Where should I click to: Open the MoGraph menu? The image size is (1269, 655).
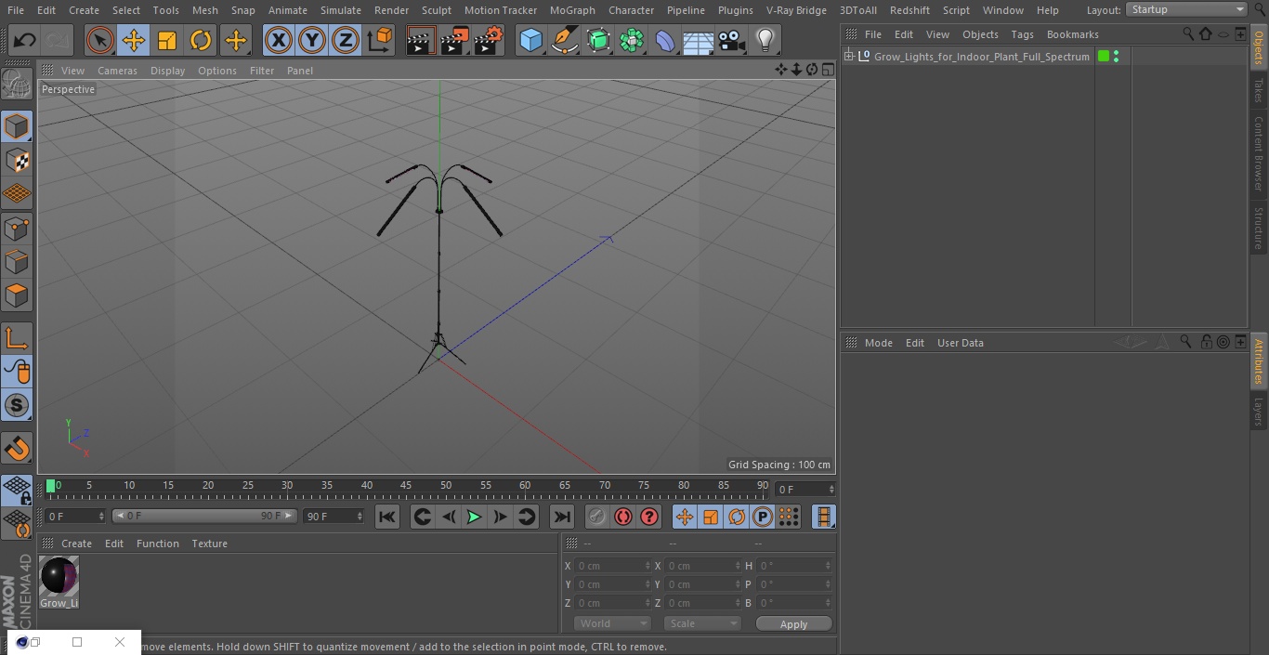coord(572,10)
